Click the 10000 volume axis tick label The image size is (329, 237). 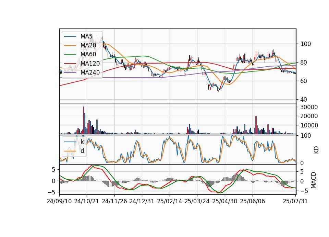pyautogui.click(x=309, y=125)
